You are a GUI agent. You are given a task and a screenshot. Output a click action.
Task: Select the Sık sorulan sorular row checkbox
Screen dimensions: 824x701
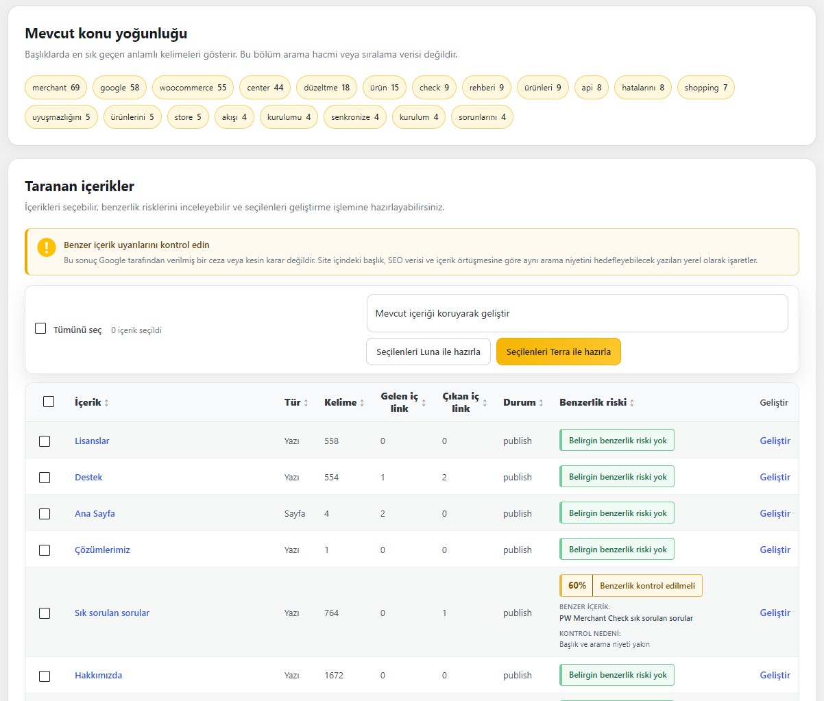[45, 613]
